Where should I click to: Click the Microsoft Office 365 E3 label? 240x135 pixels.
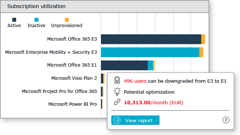pos(72,39)
